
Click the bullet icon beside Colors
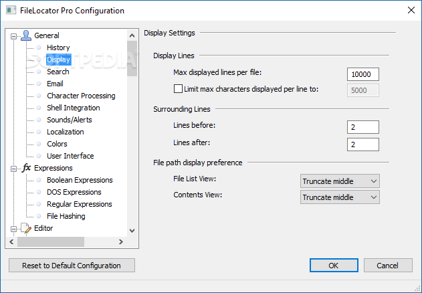click(x=39, y=144)
